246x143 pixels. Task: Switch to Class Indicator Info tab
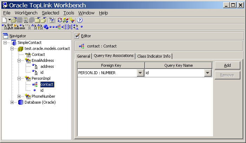pos(154,56)
